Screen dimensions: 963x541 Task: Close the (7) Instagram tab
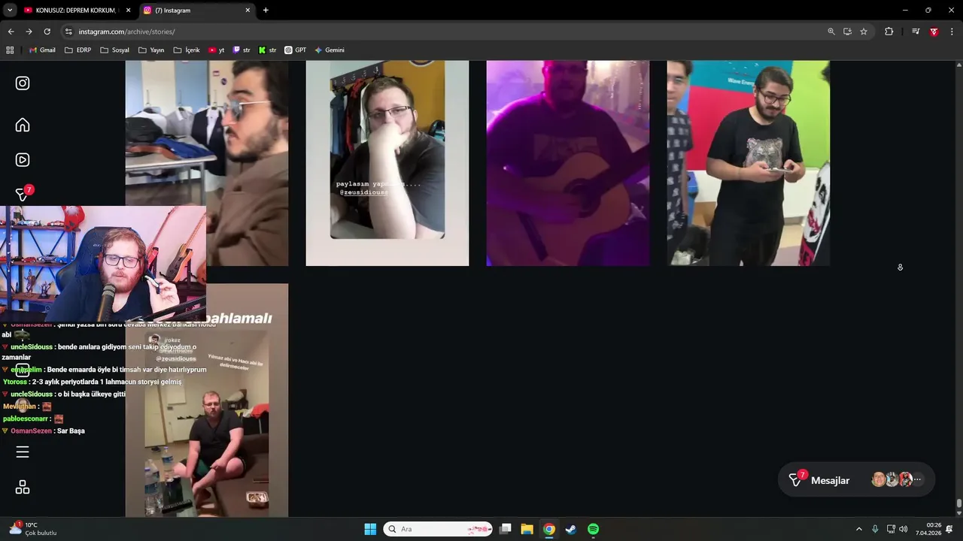click(248, 11)
